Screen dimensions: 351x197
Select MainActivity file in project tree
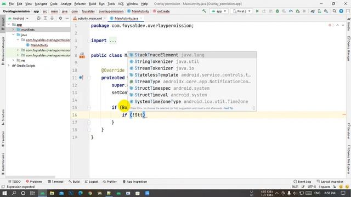[x=37, y=45]
